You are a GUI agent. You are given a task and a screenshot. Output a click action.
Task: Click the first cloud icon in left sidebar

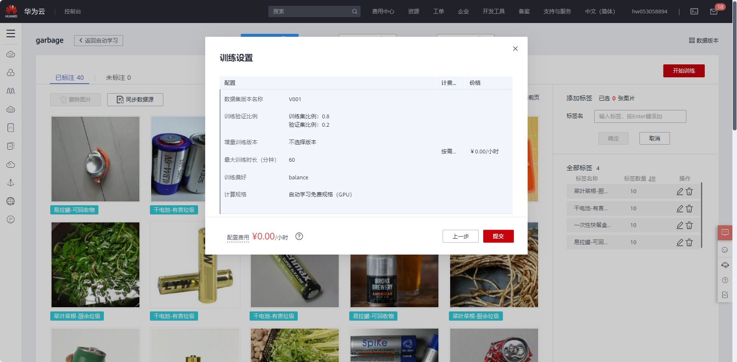tap(11, 54)
